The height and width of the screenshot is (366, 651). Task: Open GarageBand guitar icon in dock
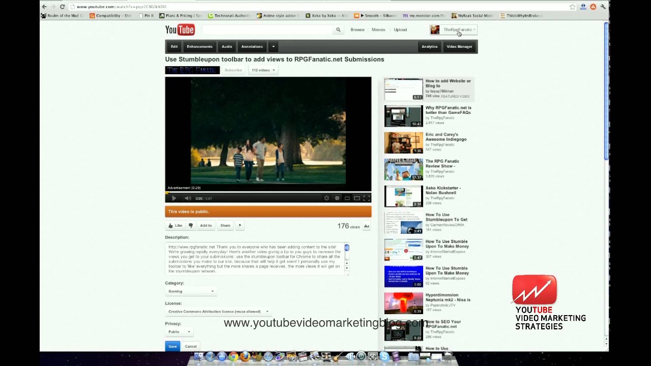pos(338,357)
